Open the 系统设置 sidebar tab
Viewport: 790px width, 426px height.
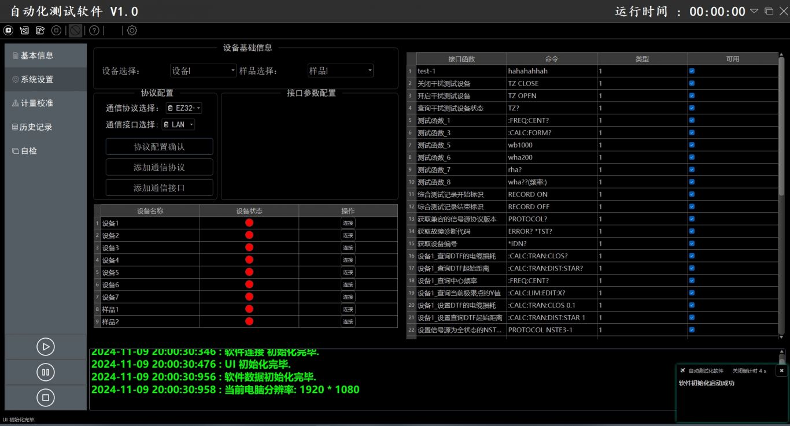46,79
